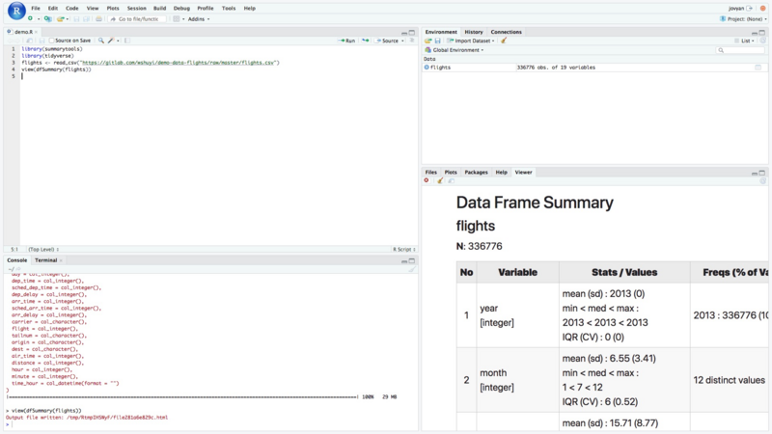
Task: Switch to the Packages tab
Action: click(x=476, y=172)
